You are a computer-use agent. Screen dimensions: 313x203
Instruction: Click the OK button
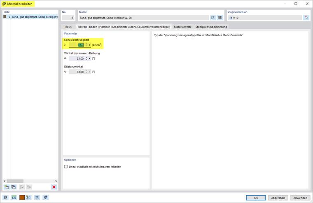click(x=256, y=198)
